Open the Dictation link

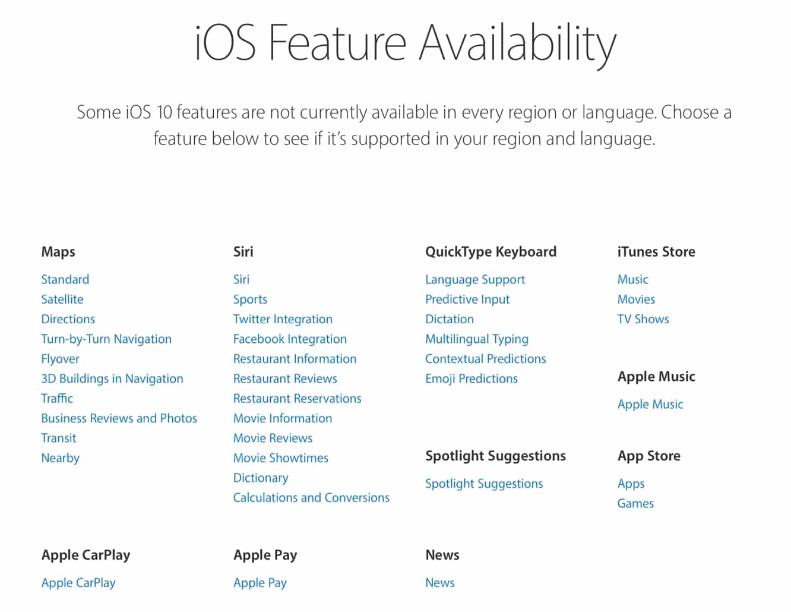450,319
